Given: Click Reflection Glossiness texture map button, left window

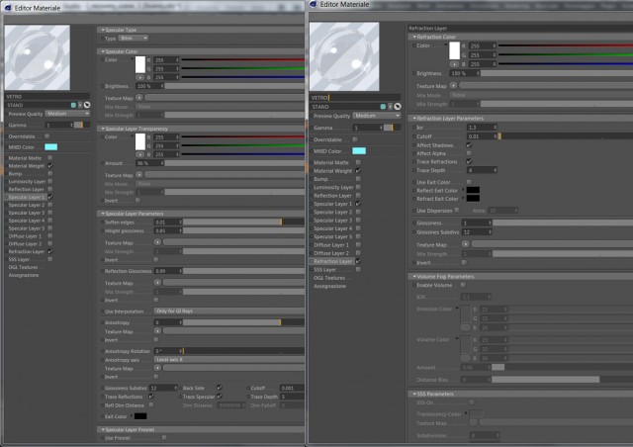Looking at the screenshot, I should [x=157, y=283].
